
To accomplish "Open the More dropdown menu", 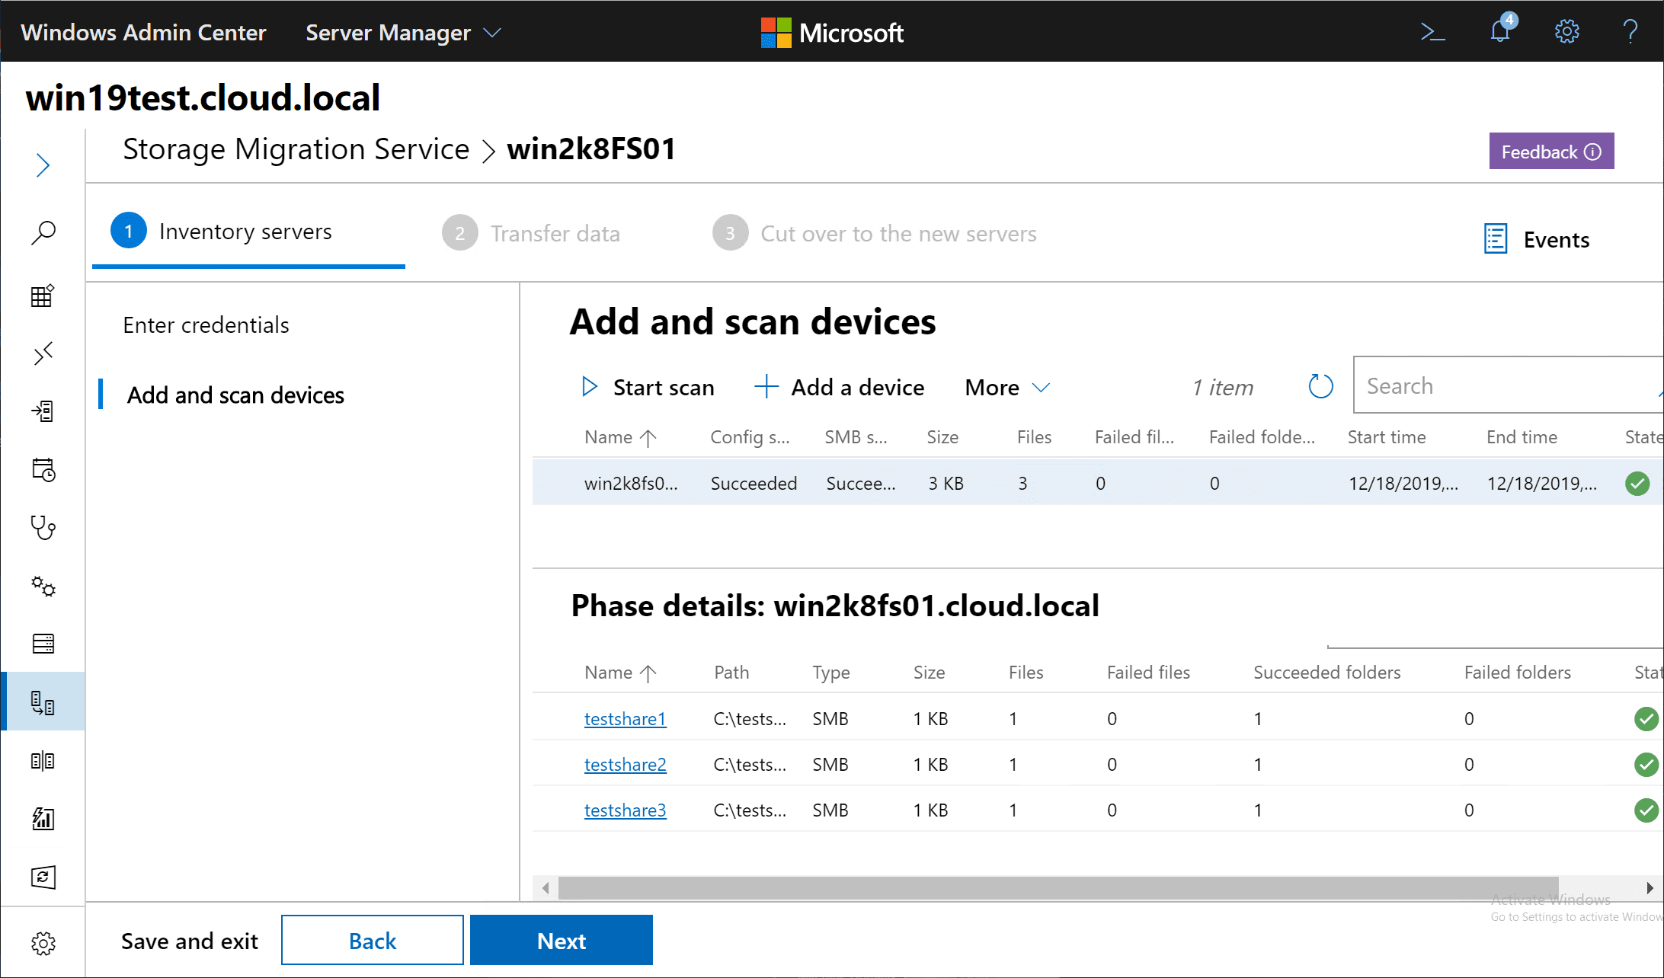I will pos(1006,388).
